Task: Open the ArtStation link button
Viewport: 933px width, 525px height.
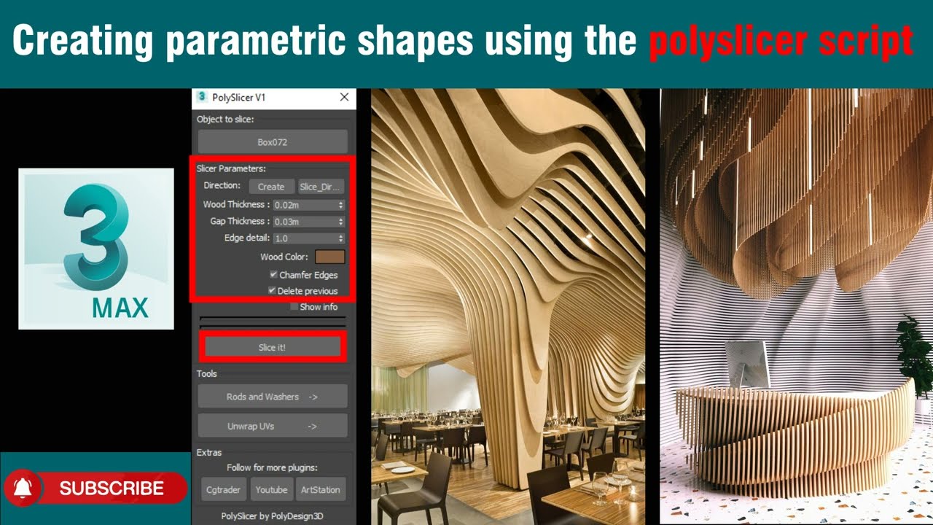Action: click(321, 489)
